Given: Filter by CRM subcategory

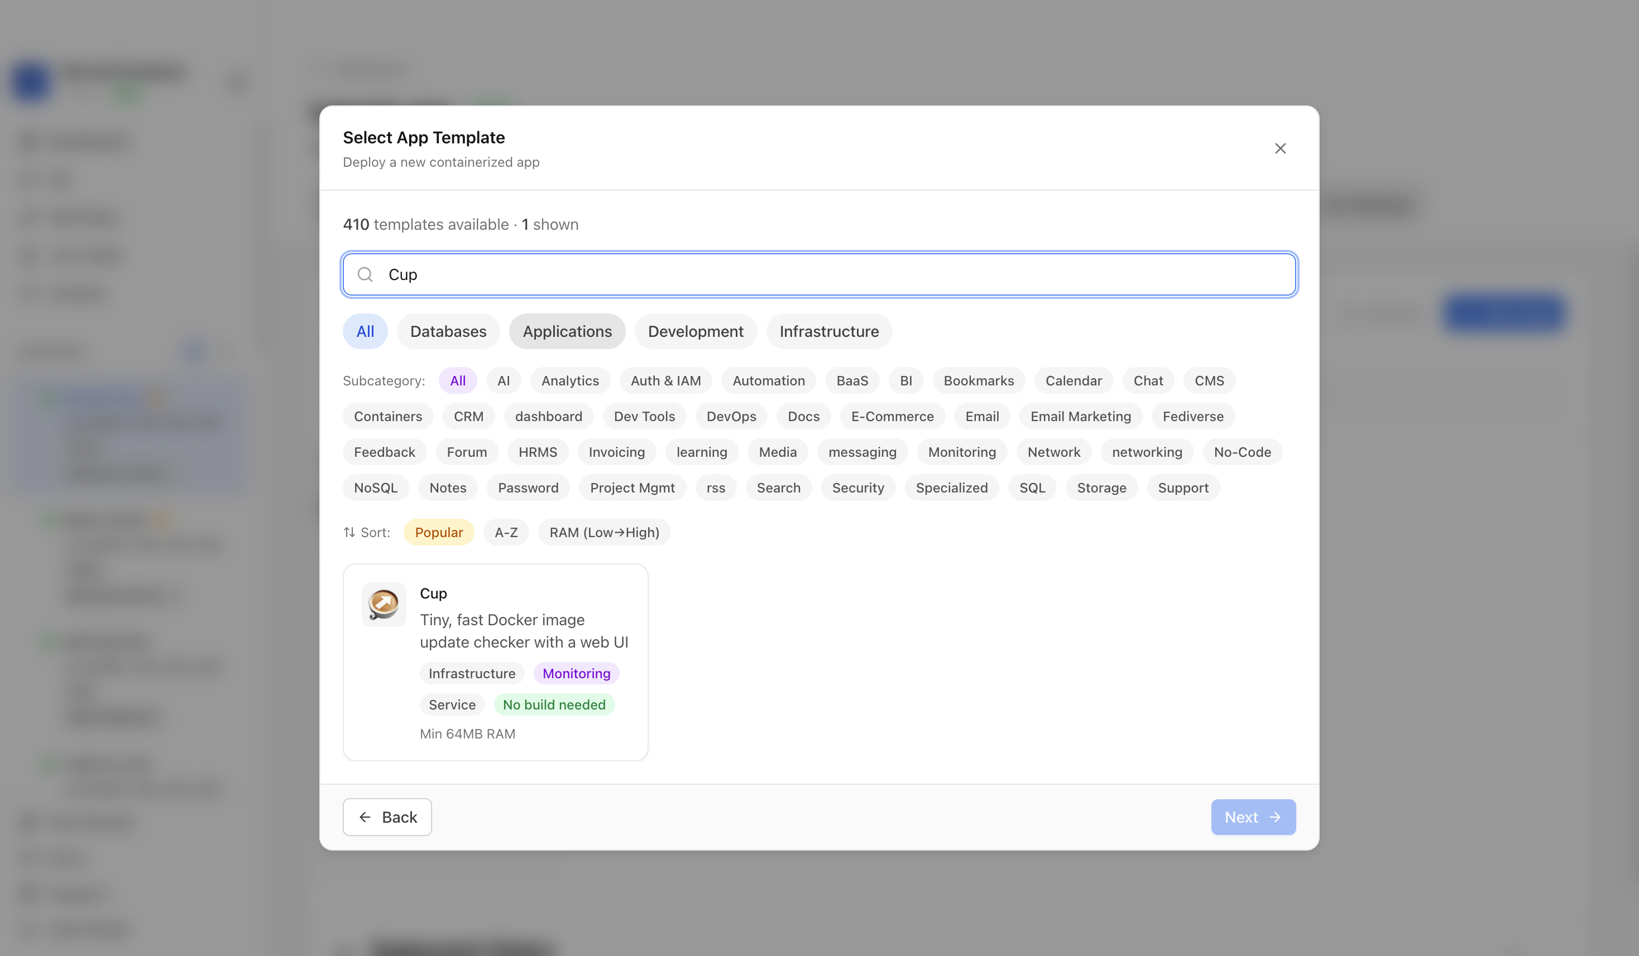Looking at the screenshot, I should pyautogui.click(x=468, y=417).
